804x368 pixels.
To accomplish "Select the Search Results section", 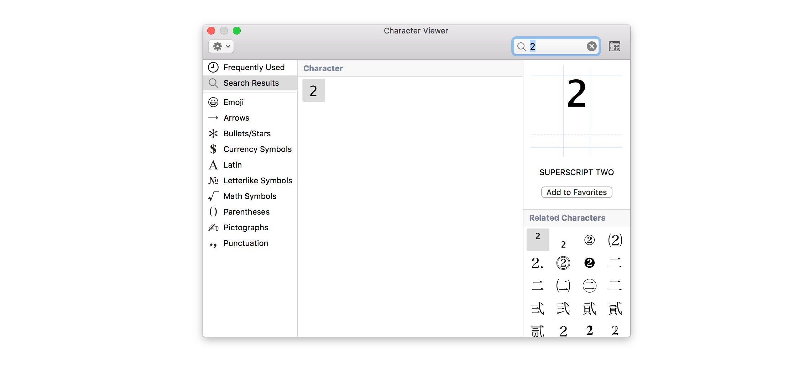I will tap(251, 83).
